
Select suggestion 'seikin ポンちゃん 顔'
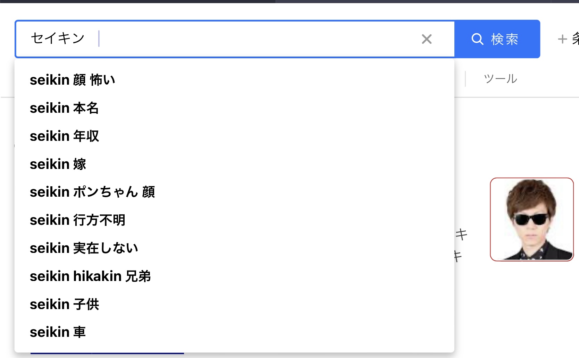coord(234,192)
